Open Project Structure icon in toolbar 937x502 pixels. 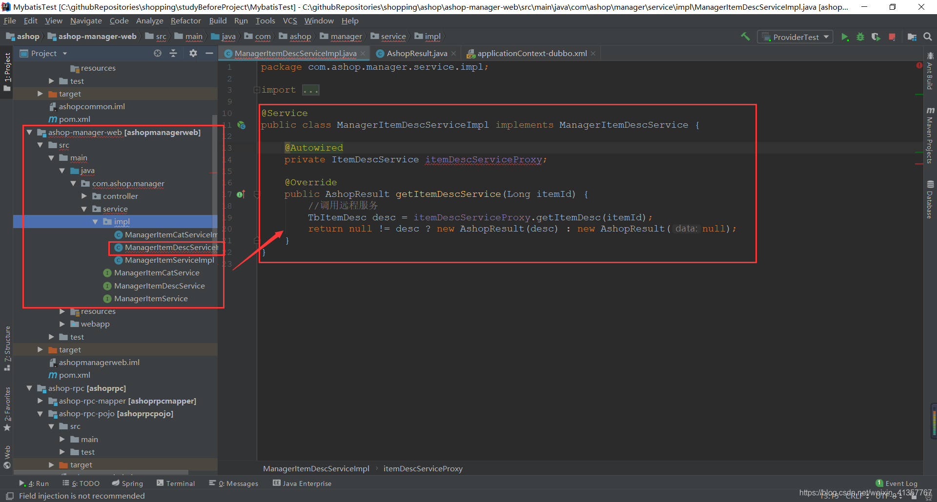[x=912, y=37]
